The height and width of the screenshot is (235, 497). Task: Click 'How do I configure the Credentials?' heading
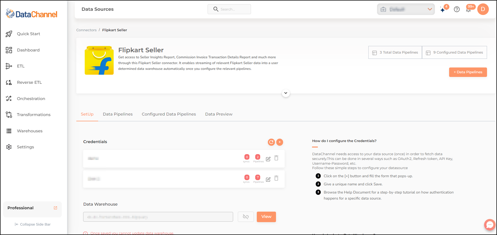coord(344,141)
